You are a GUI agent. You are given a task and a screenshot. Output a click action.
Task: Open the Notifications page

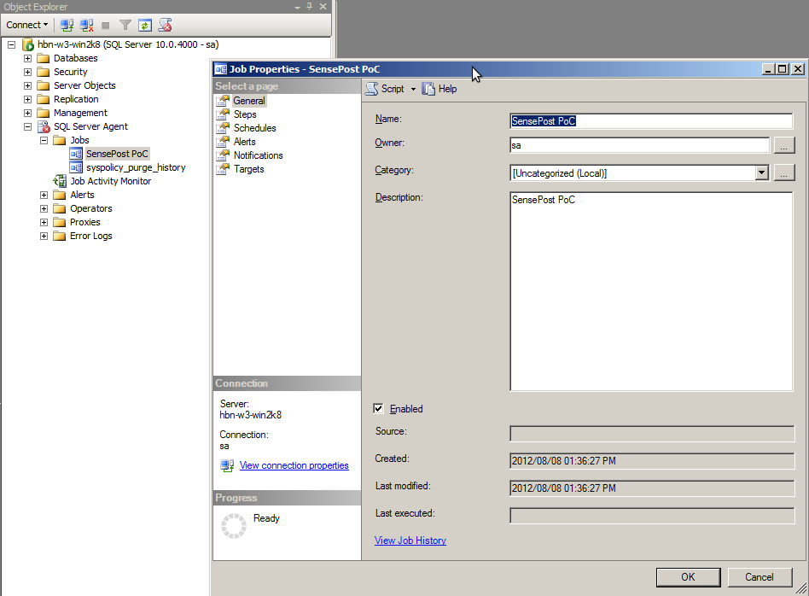(x=258, y=155)
